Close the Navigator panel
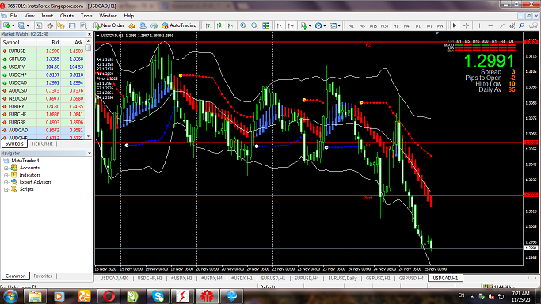Image resolution: width=541 pixels, height=304 pixels. pos(89,153)
